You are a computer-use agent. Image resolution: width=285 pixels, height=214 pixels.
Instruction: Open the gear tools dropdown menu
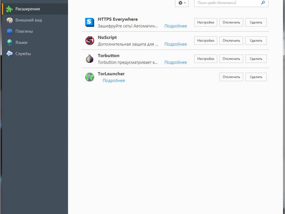[182, 3]
